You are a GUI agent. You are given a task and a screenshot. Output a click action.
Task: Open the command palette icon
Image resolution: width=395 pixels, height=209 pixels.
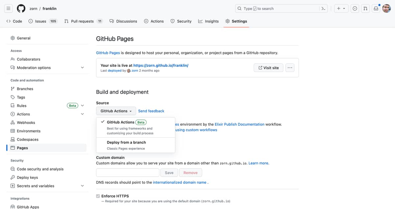(x=324, y=9)
